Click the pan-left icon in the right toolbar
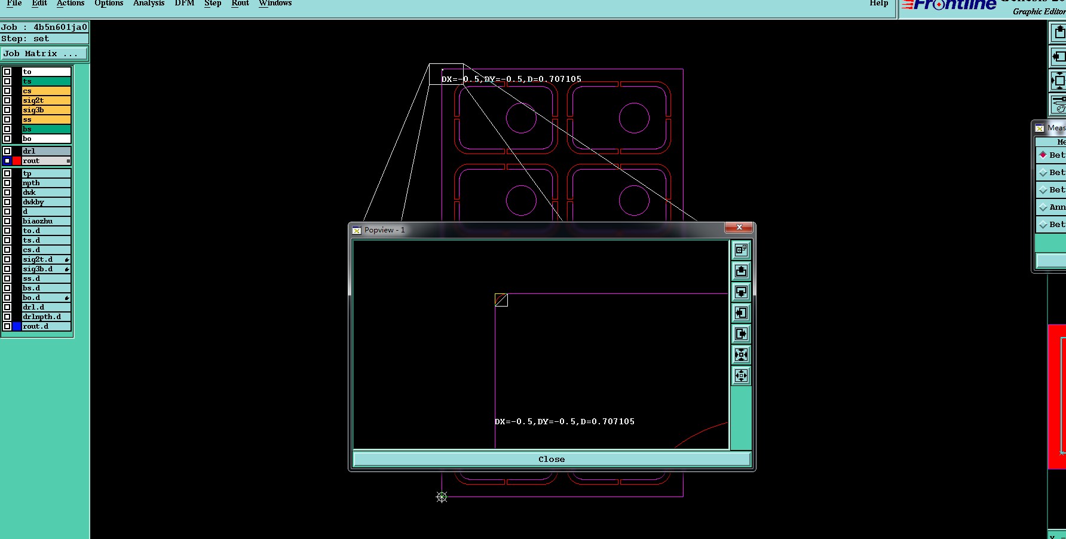This screenshot has height=539, width=1066. (1058, 56)
